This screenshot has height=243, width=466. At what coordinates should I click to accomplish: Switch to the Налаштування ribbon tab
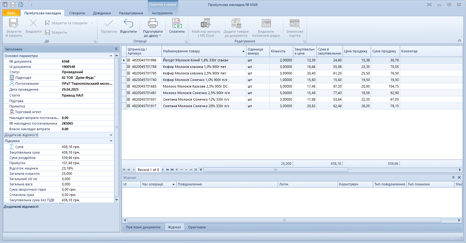pos(131,13)
